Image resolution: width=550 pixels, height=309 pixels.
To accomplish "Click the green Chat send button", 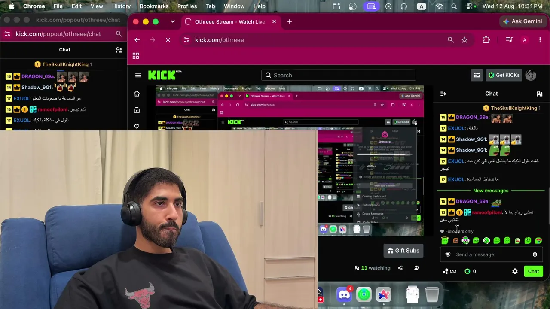I will 533,271.
